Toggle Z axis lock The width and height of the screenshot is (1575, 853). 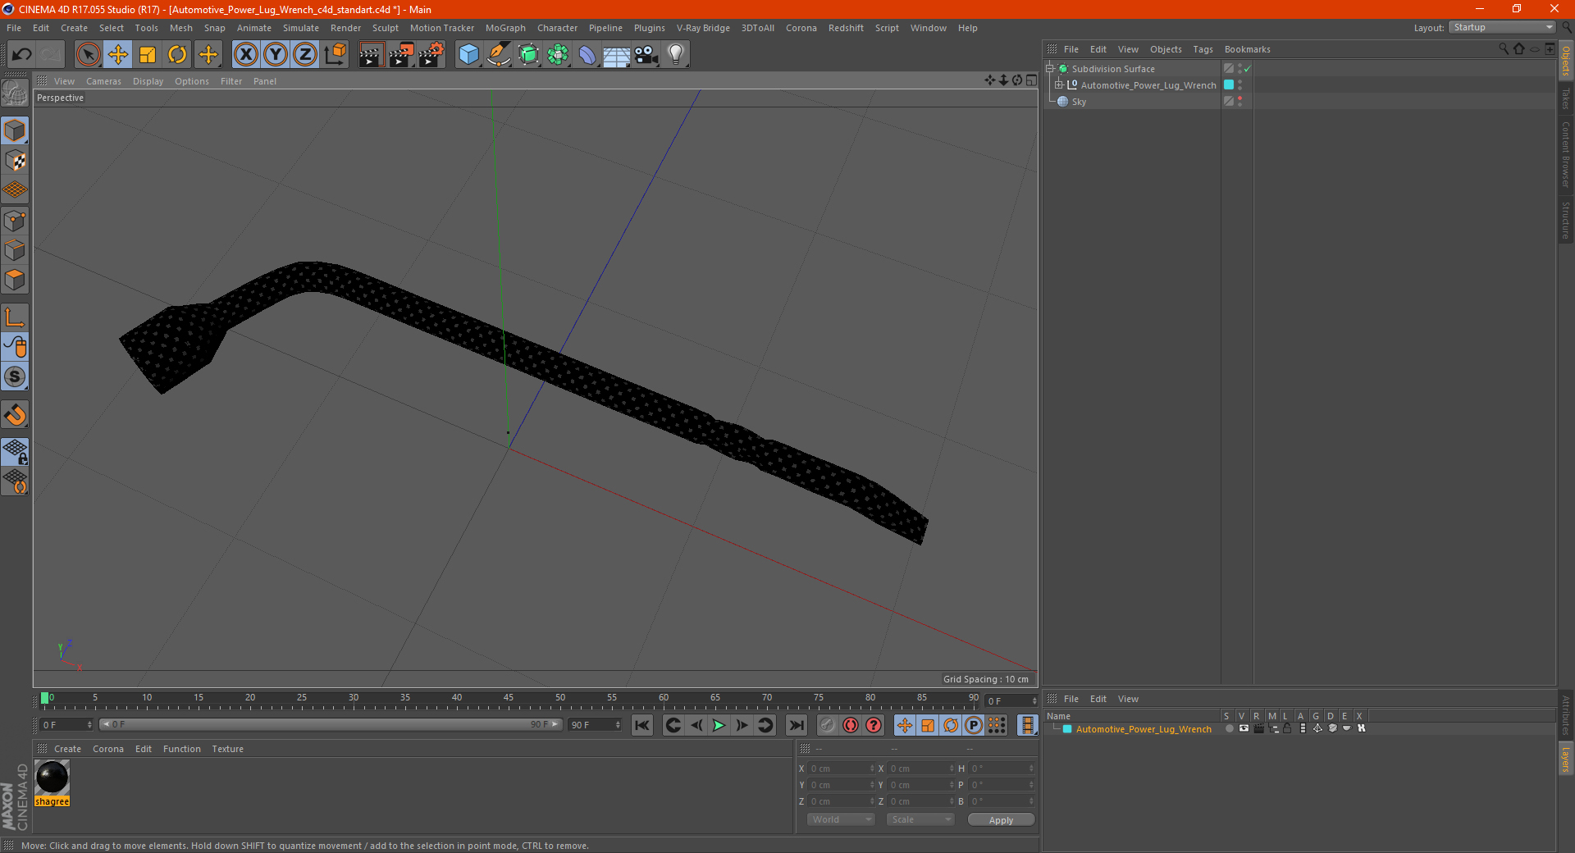(305, 55)
